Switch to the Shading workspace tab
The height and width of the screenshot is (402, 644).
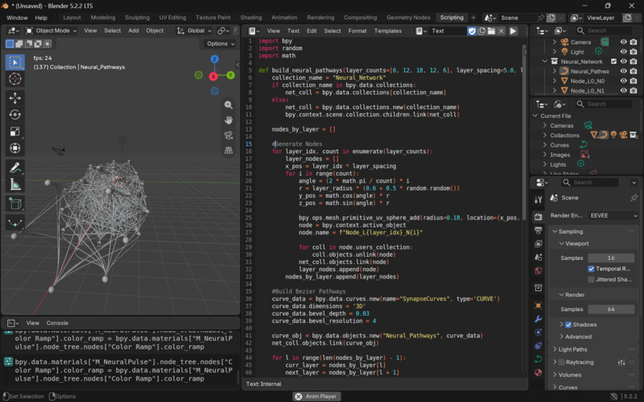point(251,18)
